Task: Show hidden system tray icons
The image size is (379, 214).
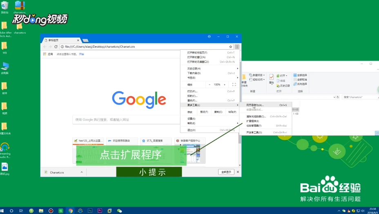Action: (339, 211)
